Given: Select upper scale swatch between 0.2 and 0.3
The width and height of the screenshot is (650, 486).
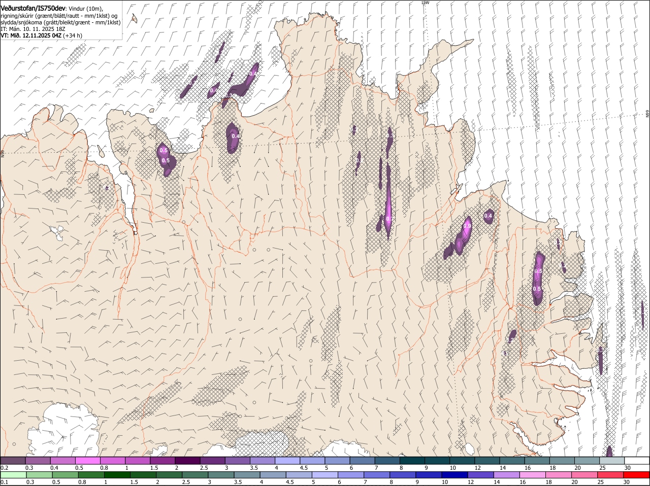Looking at the screenshot, I should [13, 461].
